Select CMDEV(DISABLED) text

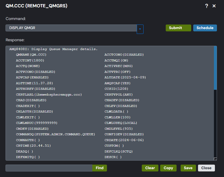32,129
